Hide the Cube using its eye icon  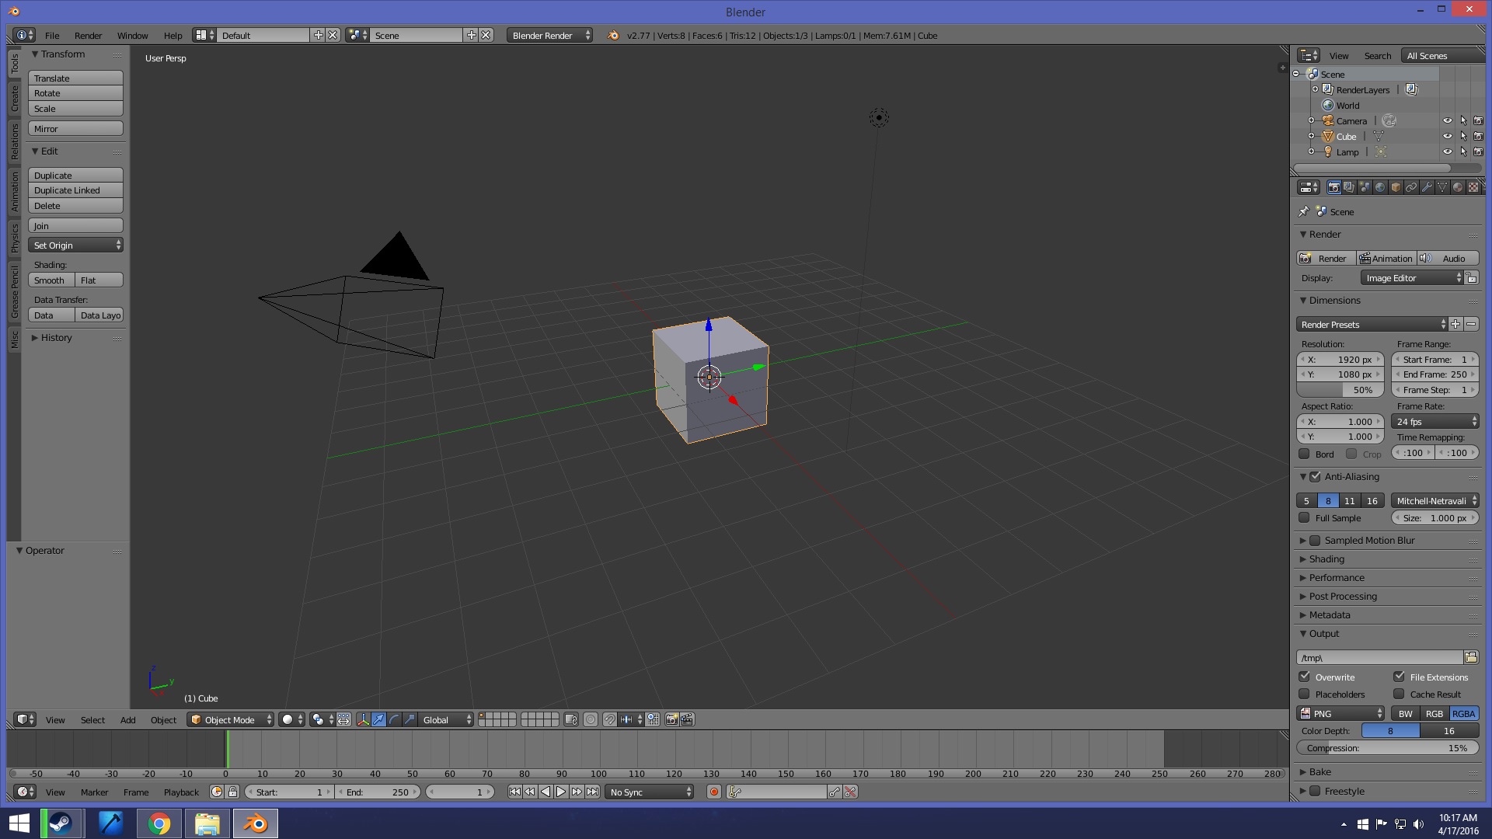1447,136
